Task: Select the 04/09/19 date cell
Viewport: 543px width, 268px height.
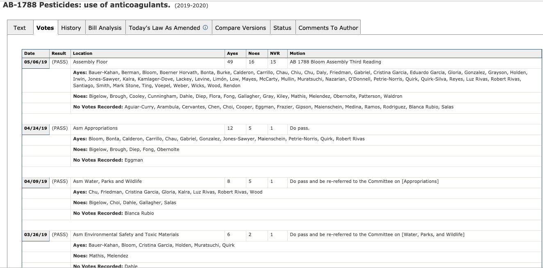Action: tap(36, 182)
